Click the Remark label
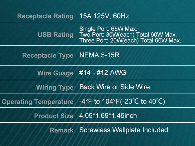195x146 pixels. click(61, 130)
